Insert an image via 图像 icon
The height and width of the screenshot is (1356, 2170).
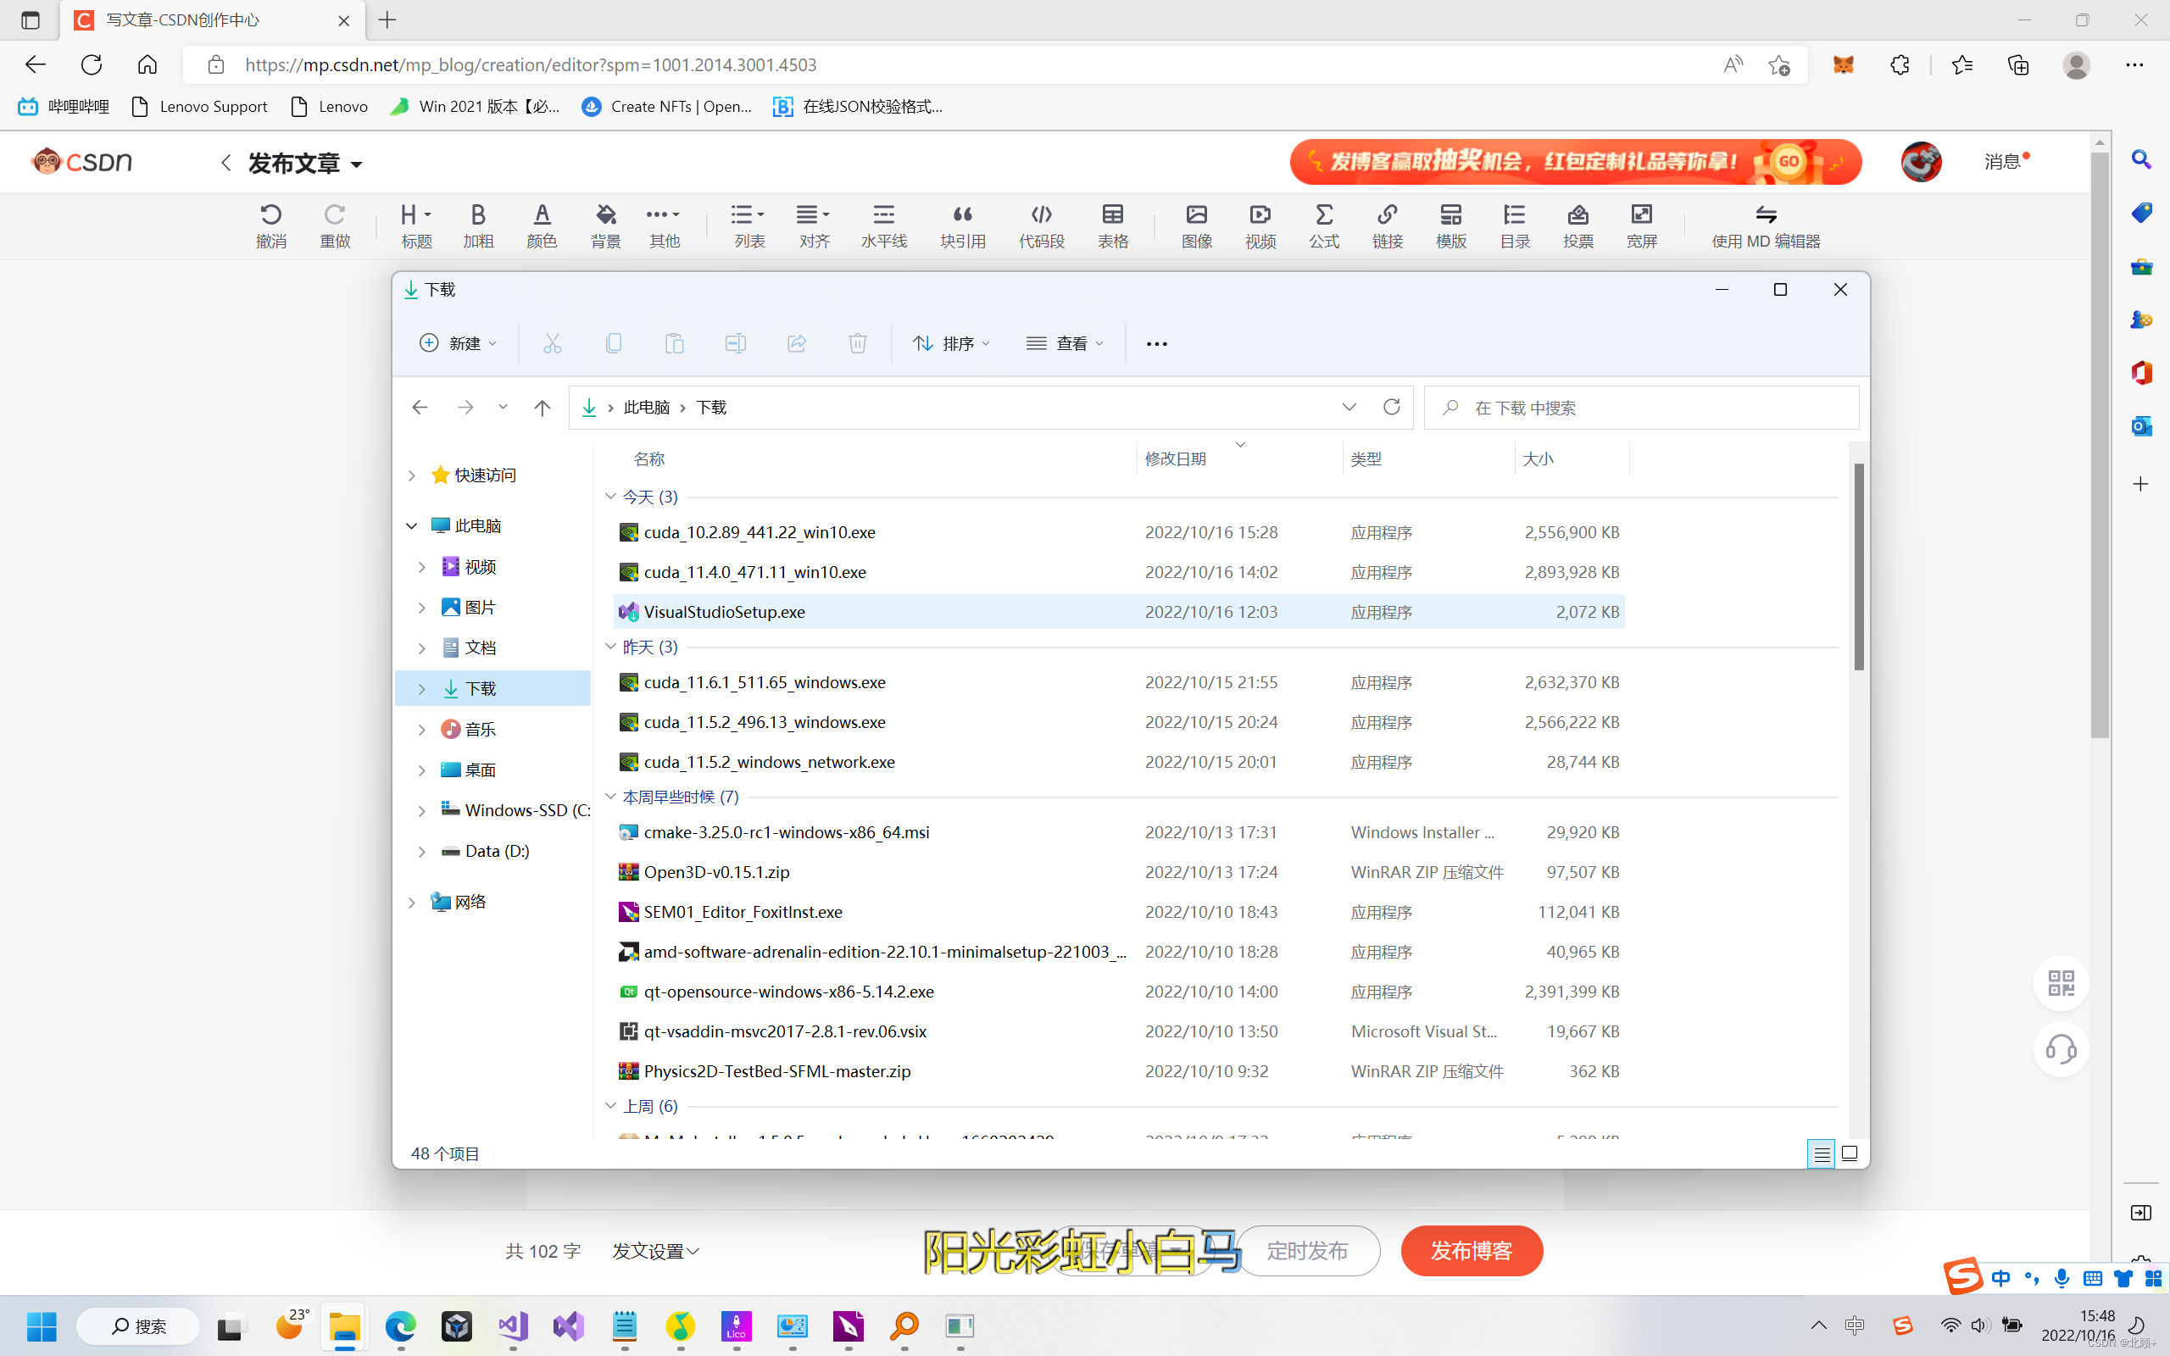point(1196,225)
